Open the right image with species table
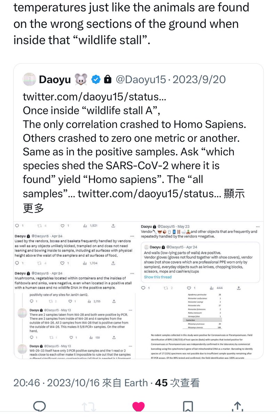Screen dimensions: 277x417 pyautogui.click(x=200, y=290)
